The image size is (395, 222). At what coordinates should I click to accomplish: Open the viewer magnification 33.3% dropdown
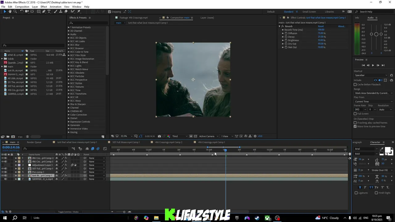(x=127, y=136)
